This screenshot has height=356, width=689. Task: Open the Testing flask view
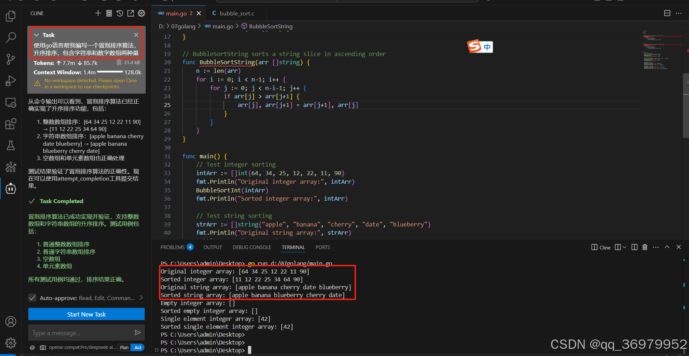pos(11,145)
